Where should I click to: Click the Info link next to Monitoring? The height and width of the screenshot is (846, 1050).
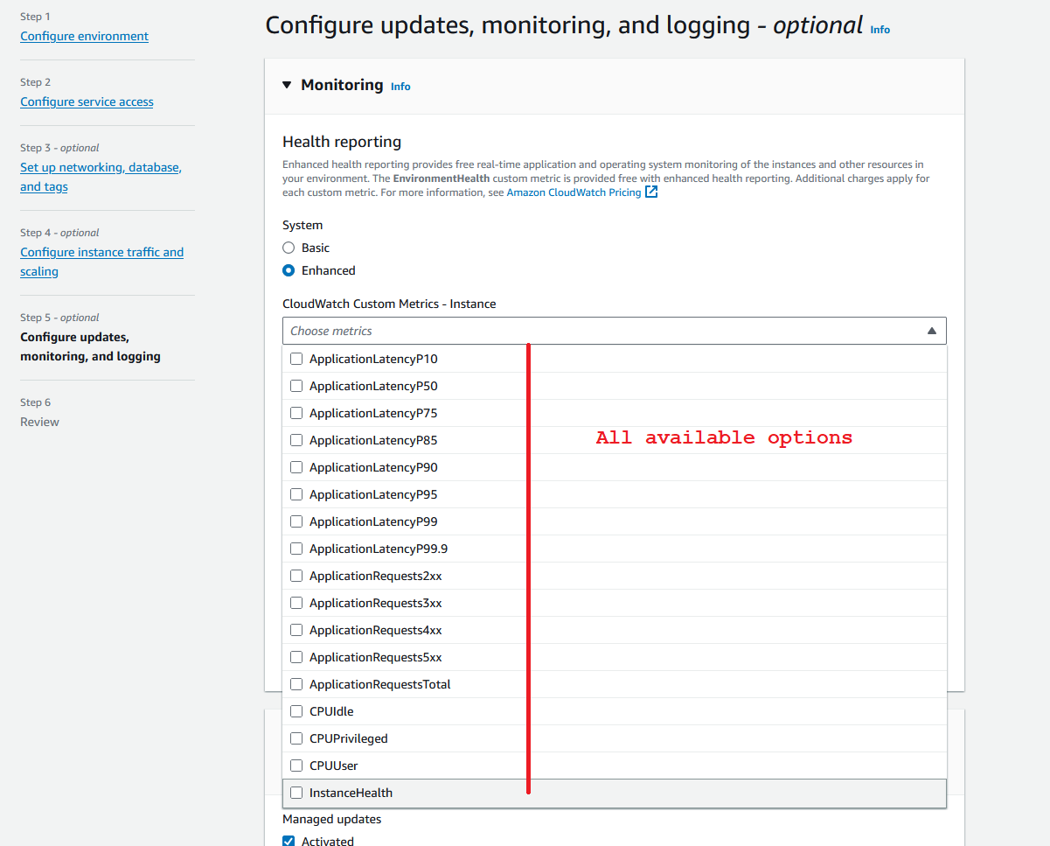(400, 87)
